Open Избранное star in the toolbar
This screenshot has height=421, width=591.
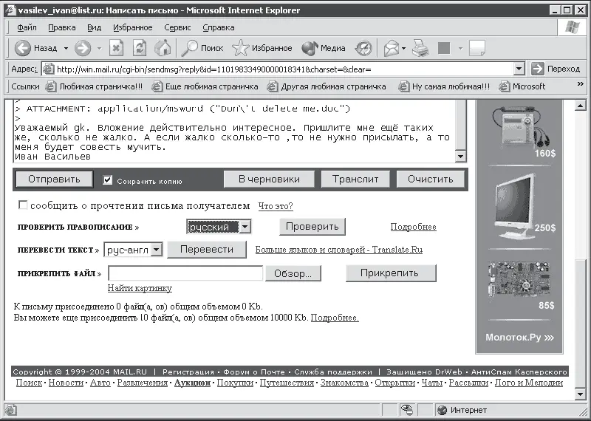click(x=262, y=48)
